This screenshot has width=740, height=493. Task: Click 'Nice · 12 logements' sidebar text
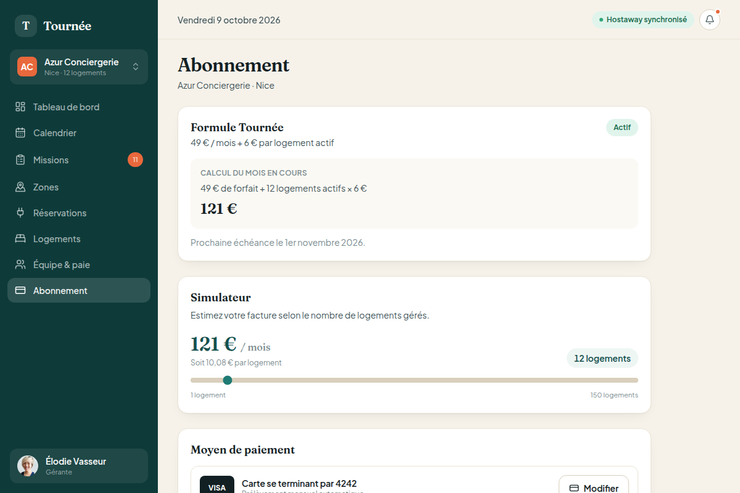coord(75,73)
